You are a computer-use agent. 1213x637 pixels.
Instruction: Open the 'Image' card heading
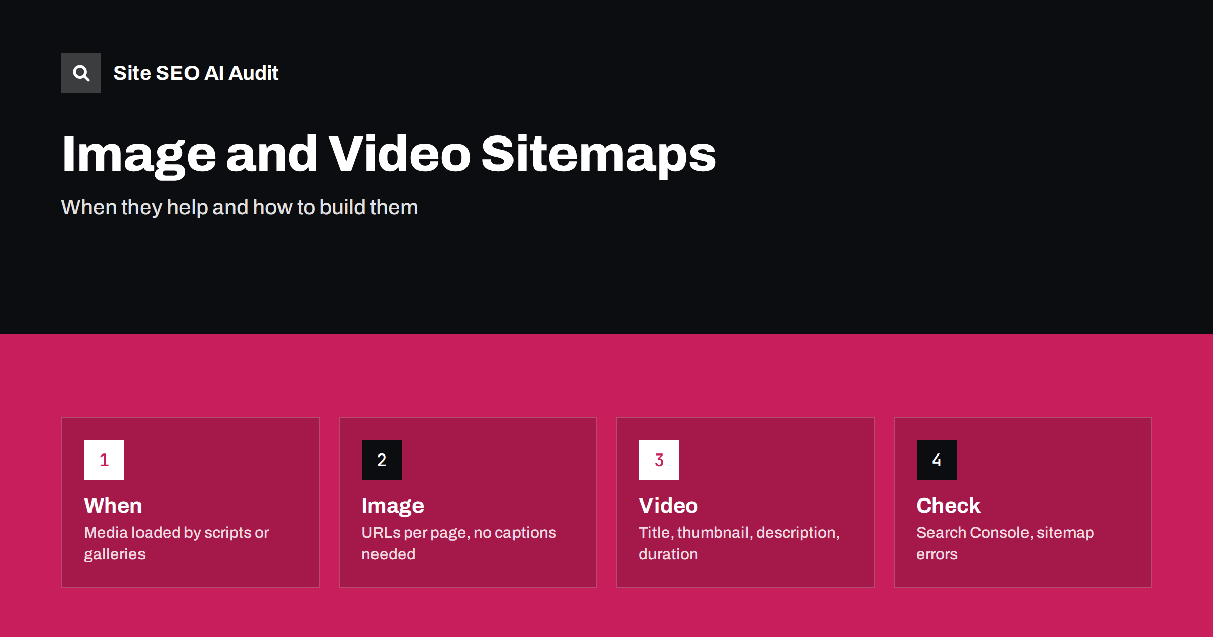[393, 506]
